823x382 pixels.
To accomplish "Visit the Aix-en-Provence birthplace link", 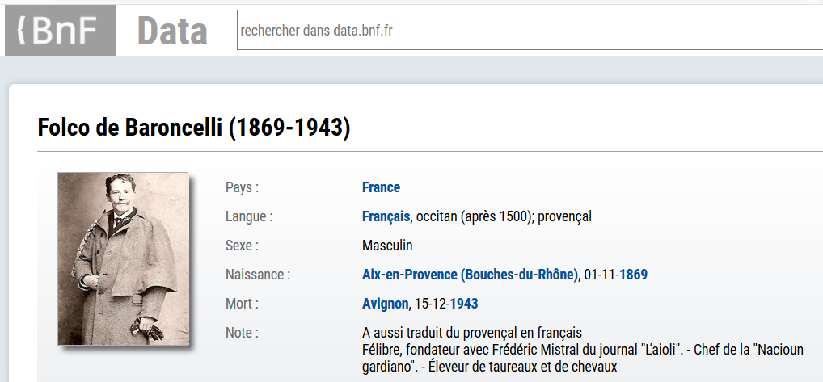I will pyautogui.click(x=471, y=275).
